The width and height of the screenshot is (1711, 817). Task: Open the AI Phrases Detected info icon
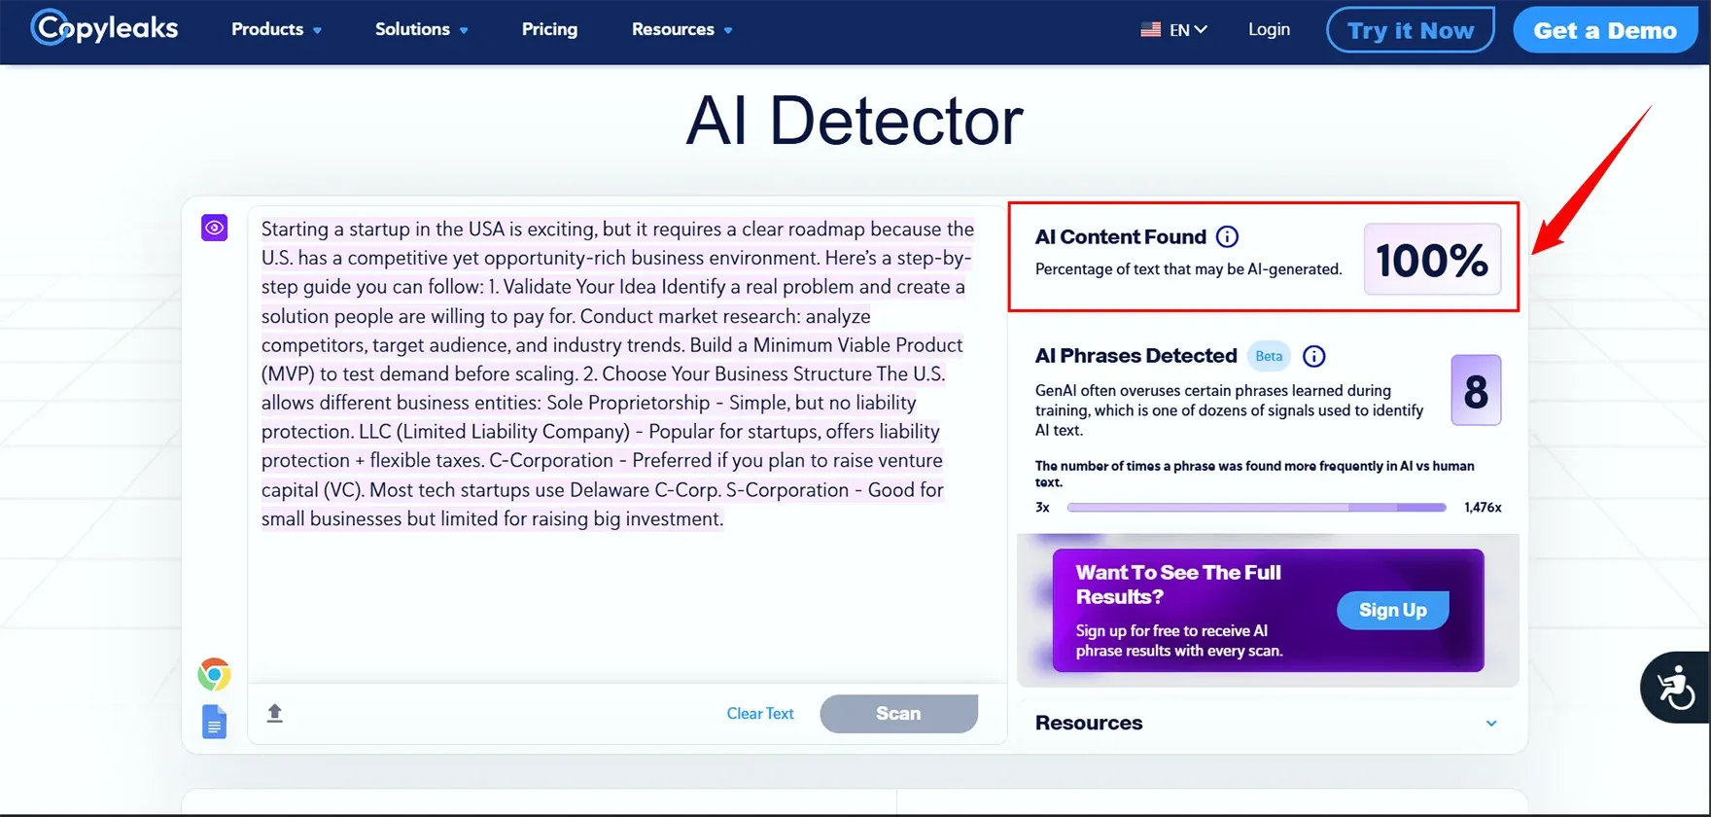tap(1313, 356)
